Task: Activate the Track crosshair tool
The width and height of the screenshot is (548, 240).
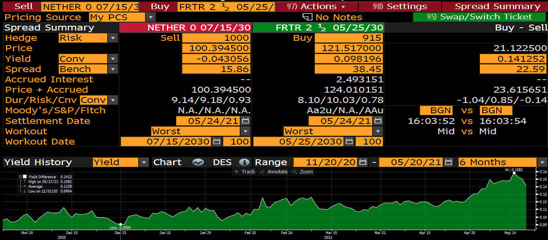Action: pyautogui.click(x=236, y=171)
